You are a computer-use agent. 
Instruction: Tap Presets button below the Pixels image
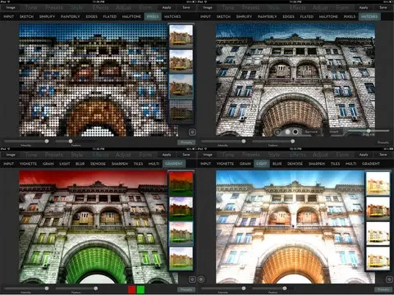click(186, 143)
